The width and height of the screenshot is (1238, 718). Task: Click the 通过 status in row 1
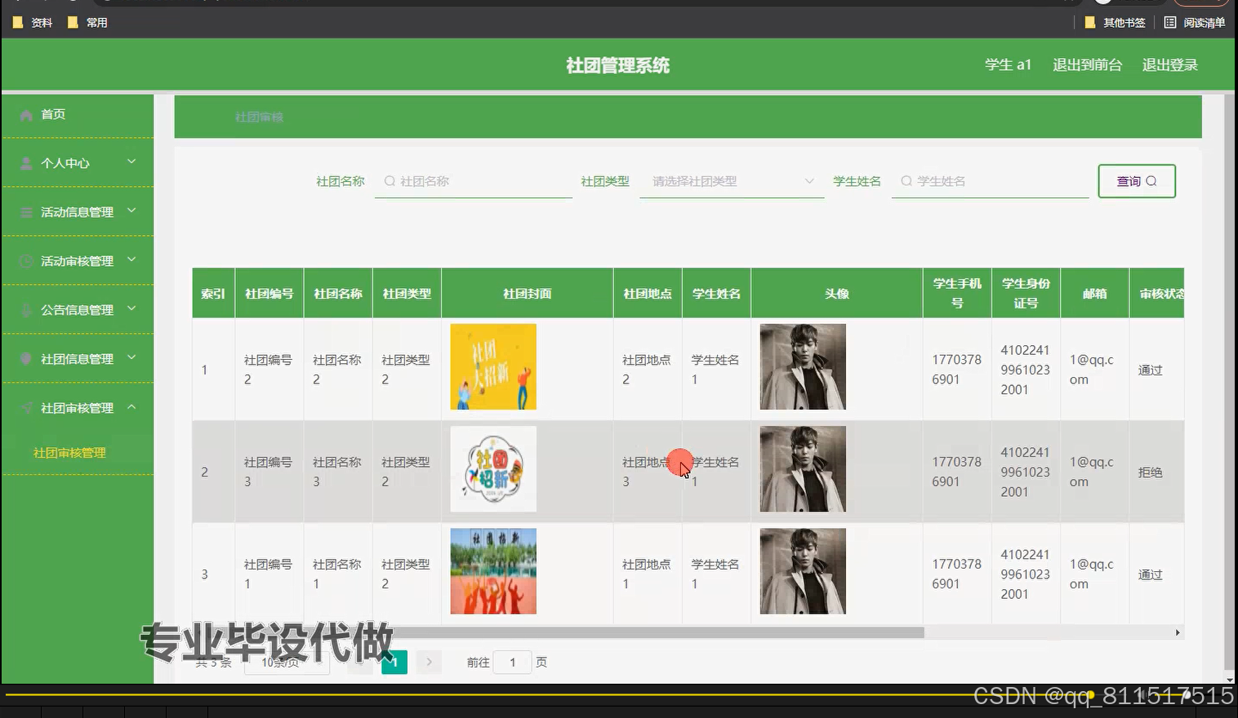1150,370
